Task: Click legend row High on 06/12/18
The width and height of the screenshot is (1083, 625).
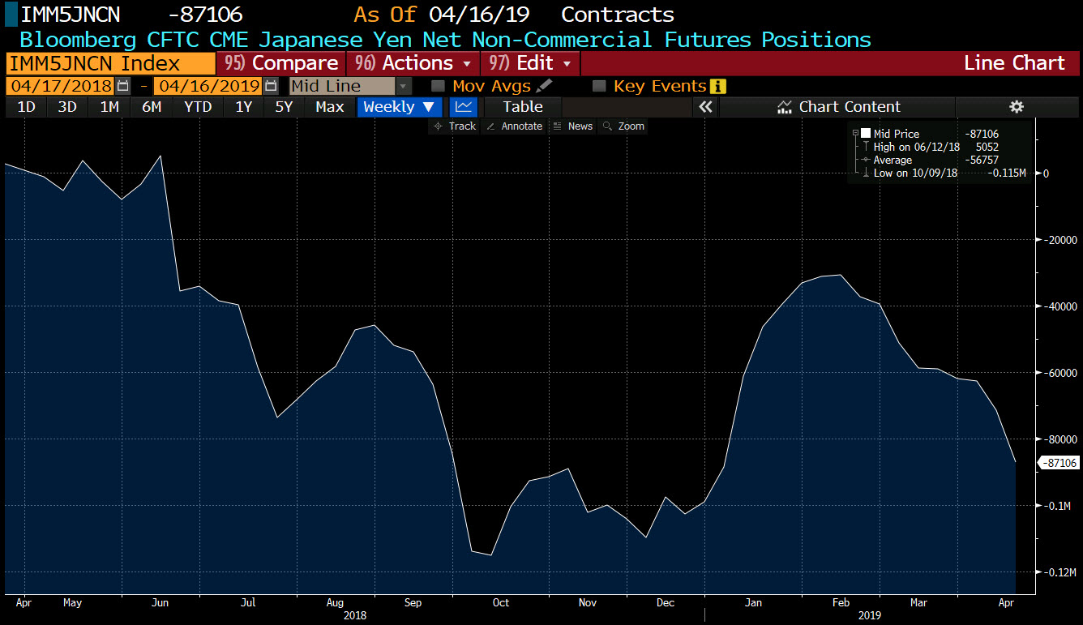Action: coord(936,147)
